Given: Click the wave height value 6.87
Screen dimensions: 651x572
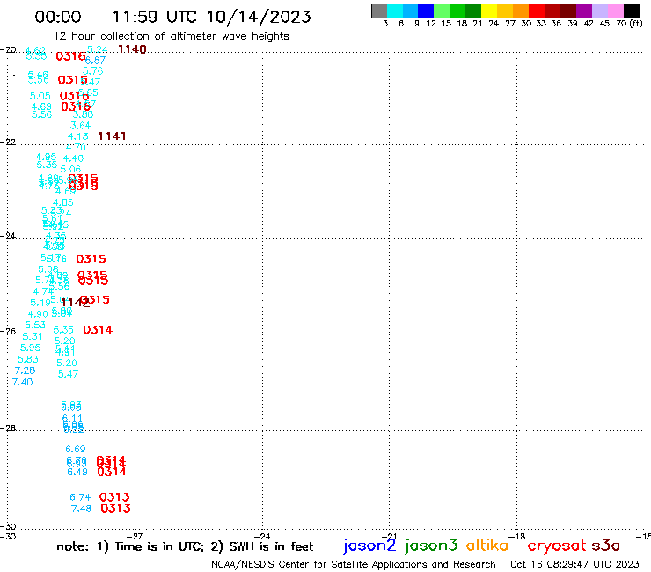Looking at the screenshot, I should coord(96,61).
